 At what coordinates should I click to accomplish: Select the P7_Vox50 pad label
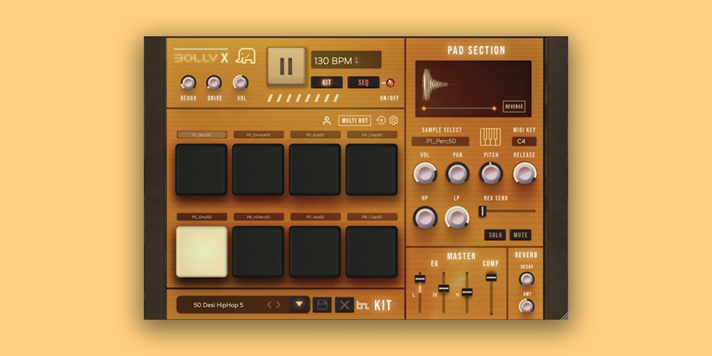click(x=315, y=217)
